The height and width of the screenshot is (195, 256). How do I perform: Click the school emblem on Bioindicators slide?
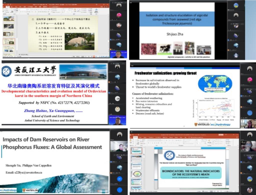pyautogui.click(x=169, y=155)
